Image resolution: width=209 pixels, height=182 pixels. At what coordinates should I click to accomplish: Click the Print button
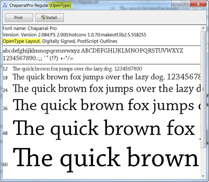[19, 18]
